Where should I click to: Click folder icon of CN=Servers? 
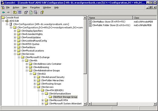39,87
